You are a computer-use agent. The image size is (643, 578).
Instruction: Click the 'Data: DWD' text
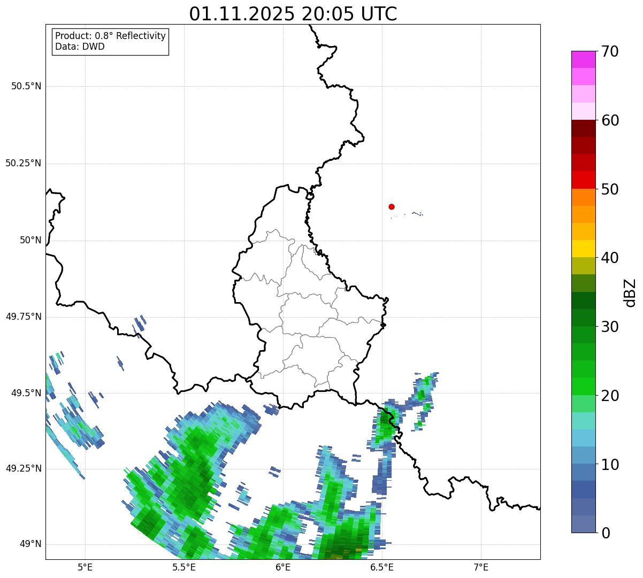[x=80, y=47]
